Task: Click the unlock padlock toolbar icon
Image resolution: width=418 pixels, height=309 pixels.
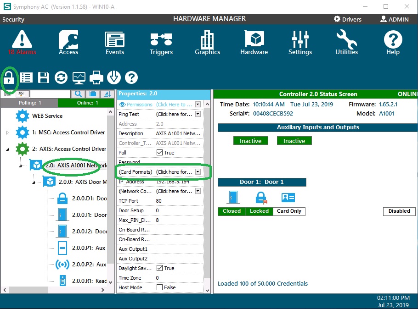Action: pos(9,78)
